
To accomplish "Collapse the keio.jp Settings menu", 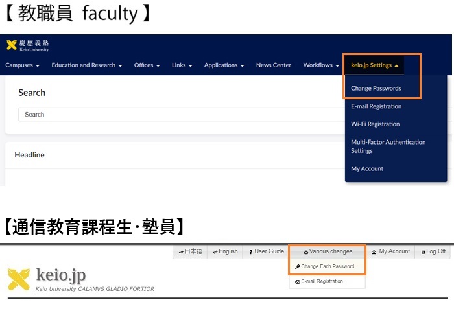I will pyautogui.click(x=374, y=65).
